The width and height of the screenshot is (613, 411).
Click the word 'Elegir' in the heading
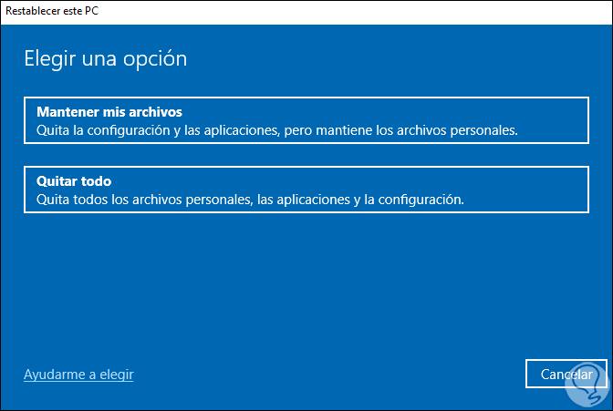click(x=47, y=59)
